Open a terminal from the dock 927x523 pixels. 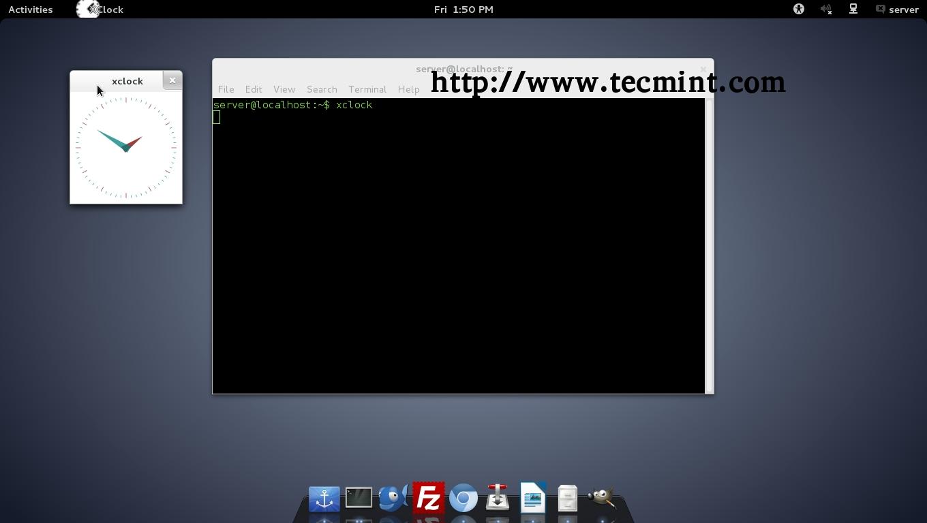359,498
